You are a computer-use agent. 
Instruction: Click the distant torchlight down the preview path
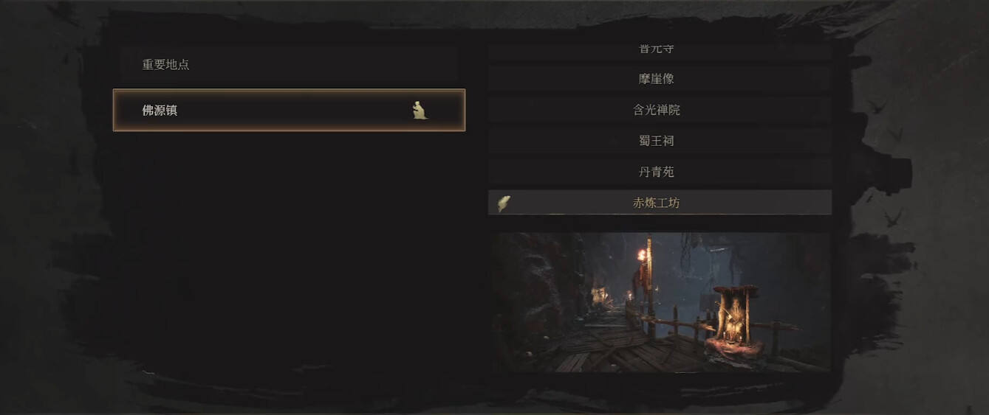(600, 295)
